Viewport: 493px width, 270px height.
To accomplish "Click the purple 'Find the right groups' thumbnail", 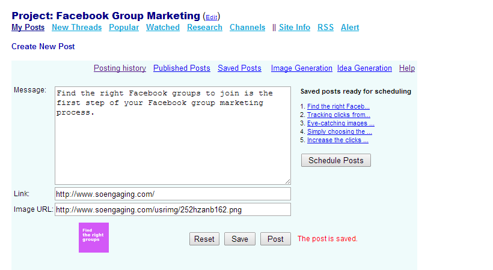I will (x=94, y=238).
